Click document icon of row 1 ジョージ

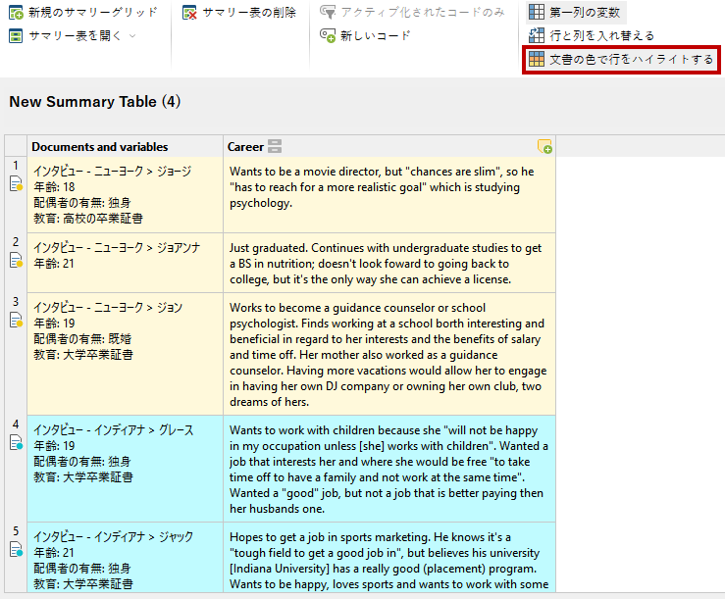16,183
